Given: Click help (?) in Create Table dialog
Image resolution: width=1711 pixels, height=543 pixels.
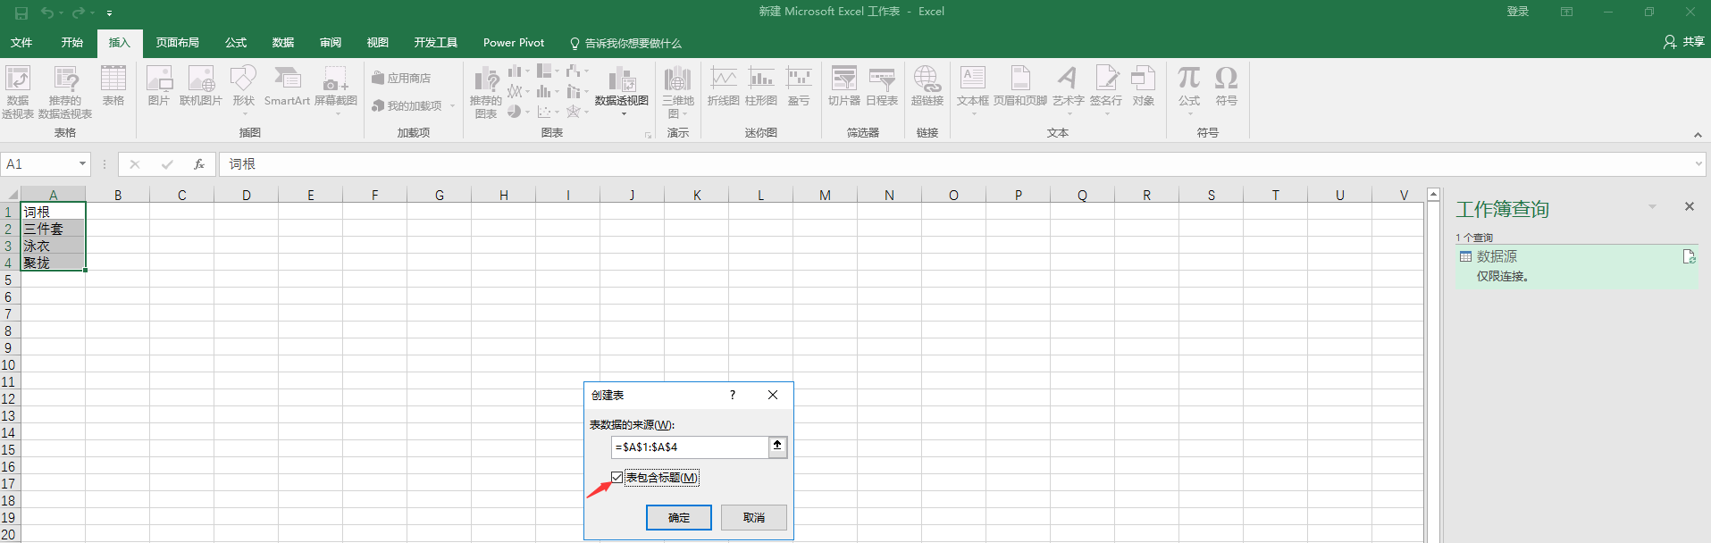Looking at the screenshot, I should (x=733, y=395).
